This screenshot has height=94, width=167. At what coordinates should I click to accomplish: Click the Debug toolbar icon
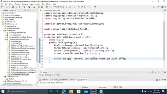pyautogui.click(x=20, y=7)
